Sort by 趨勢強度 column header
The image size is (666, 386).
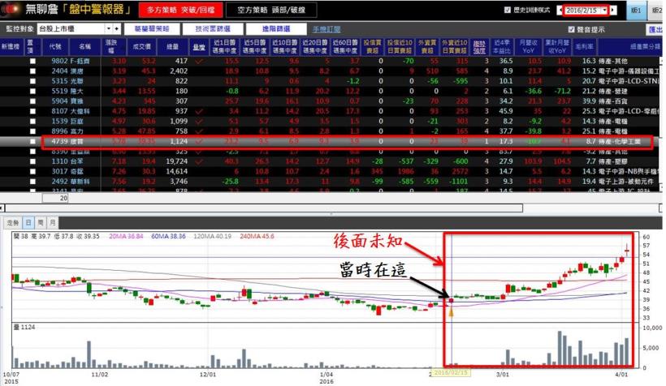[x=479, y=47]
